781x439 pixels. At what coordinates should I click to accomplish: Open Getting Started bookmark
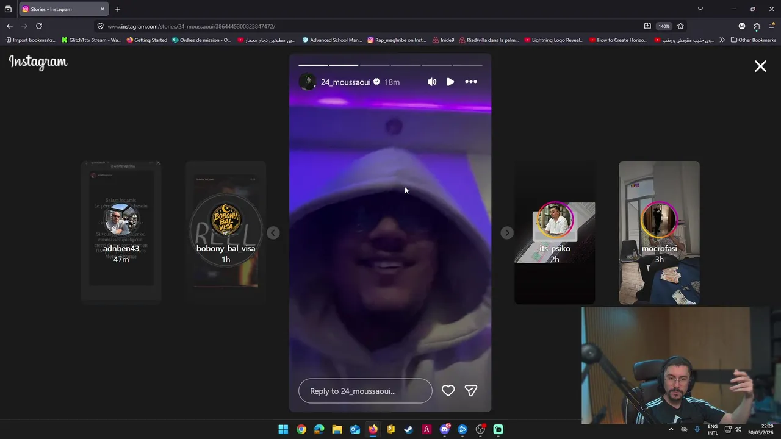[147, 40]
